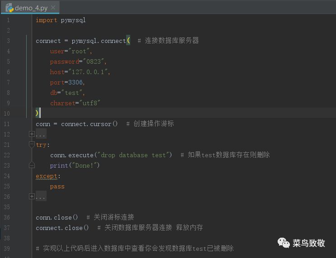The width and height of the screenshot is (336, 258).
Task: Click line number 37 in the gutter
Action: point(7,228)
